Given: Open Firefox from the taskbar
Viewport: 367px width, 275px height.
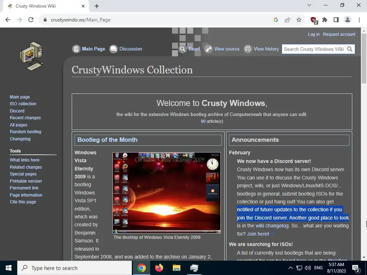Looking at the screenshot, I should (159, 268).
